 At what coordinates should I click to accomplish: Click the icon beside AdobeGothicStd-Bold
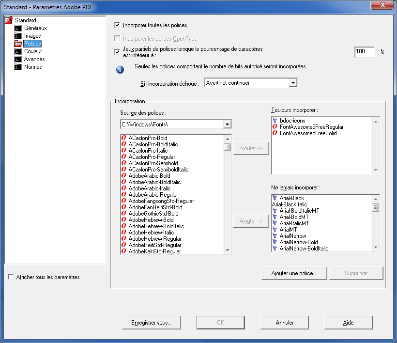pyautogui.click(x=123, y=213)
